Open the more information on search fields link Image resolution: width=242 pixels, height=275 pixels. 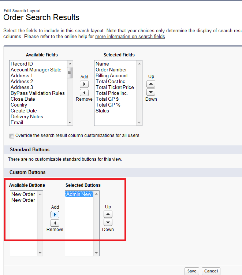(x=130, y=37)
